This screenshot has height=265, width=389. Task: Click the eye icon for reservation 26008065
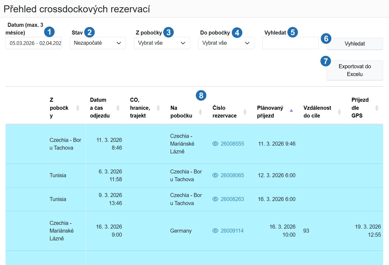coord(215,175)
